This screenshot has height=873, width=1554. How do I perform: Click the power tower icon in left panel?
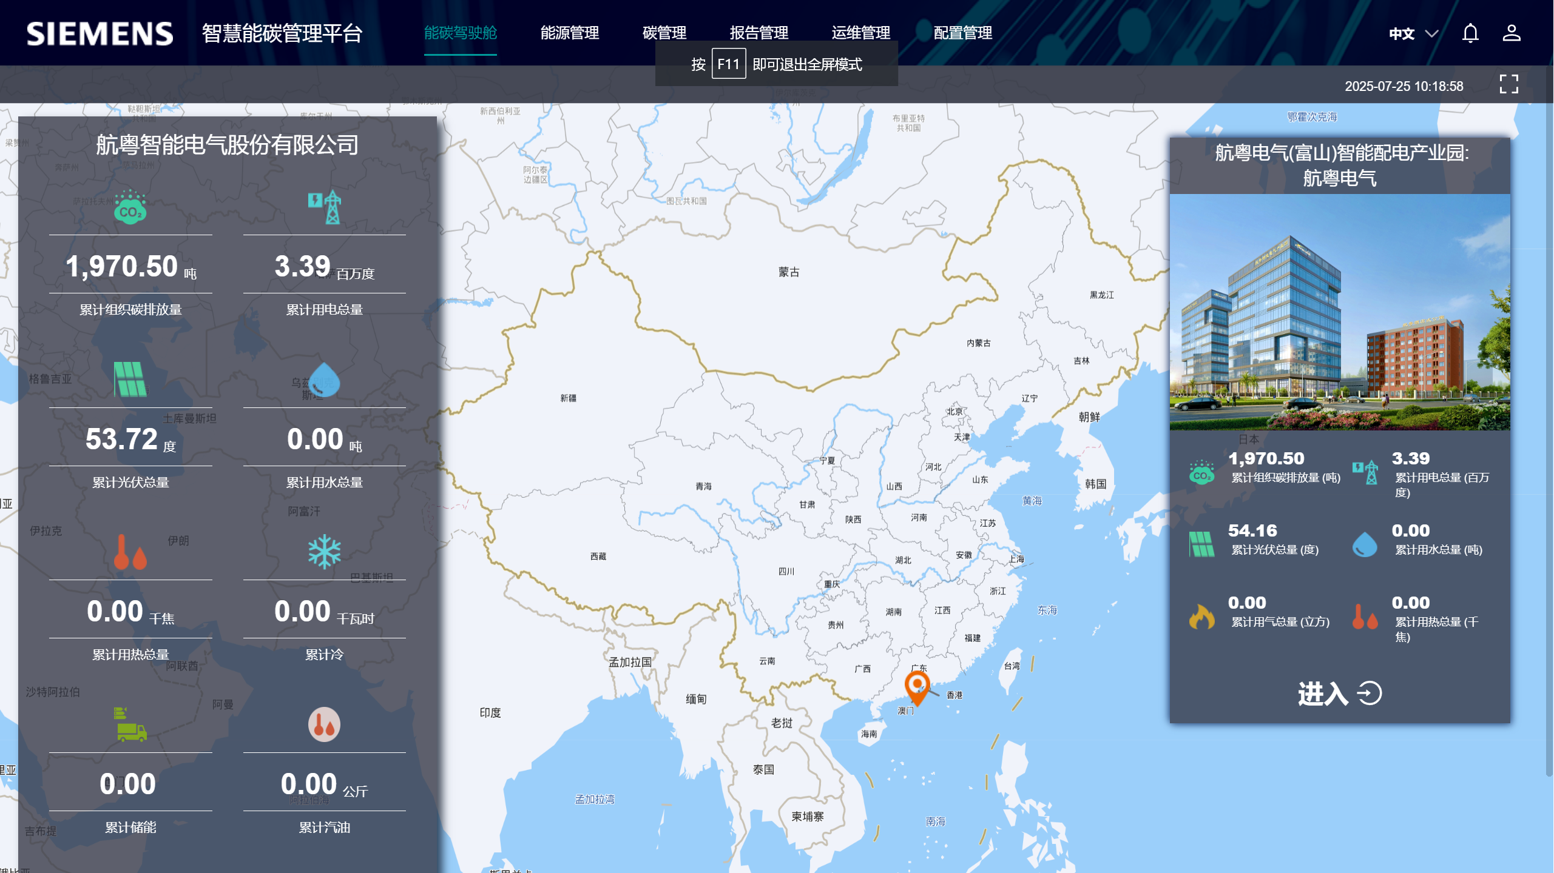[325, 207]
